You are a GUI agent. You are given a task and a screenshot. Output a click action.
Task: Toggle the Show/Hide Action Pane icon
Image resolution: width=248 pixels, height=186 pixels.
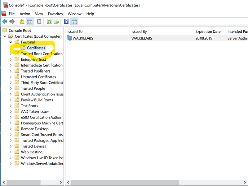[74, 21]
